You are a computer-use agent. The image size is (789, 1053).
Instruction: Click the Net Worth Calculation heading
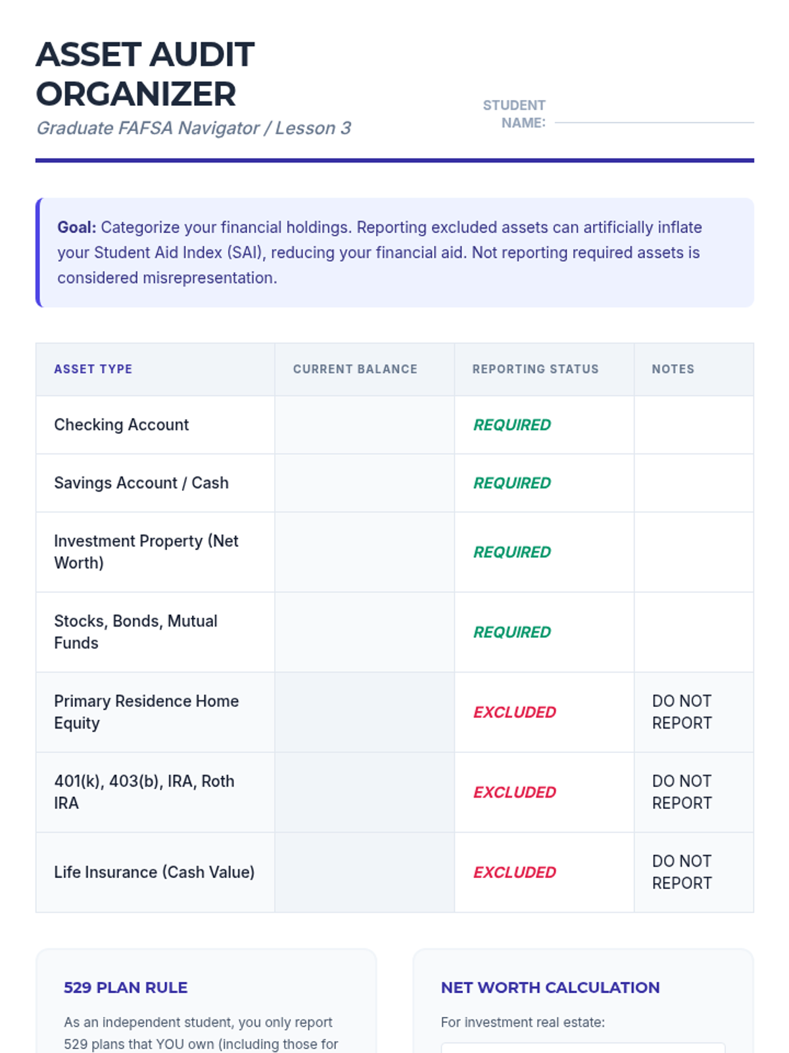tap(550, 987)
